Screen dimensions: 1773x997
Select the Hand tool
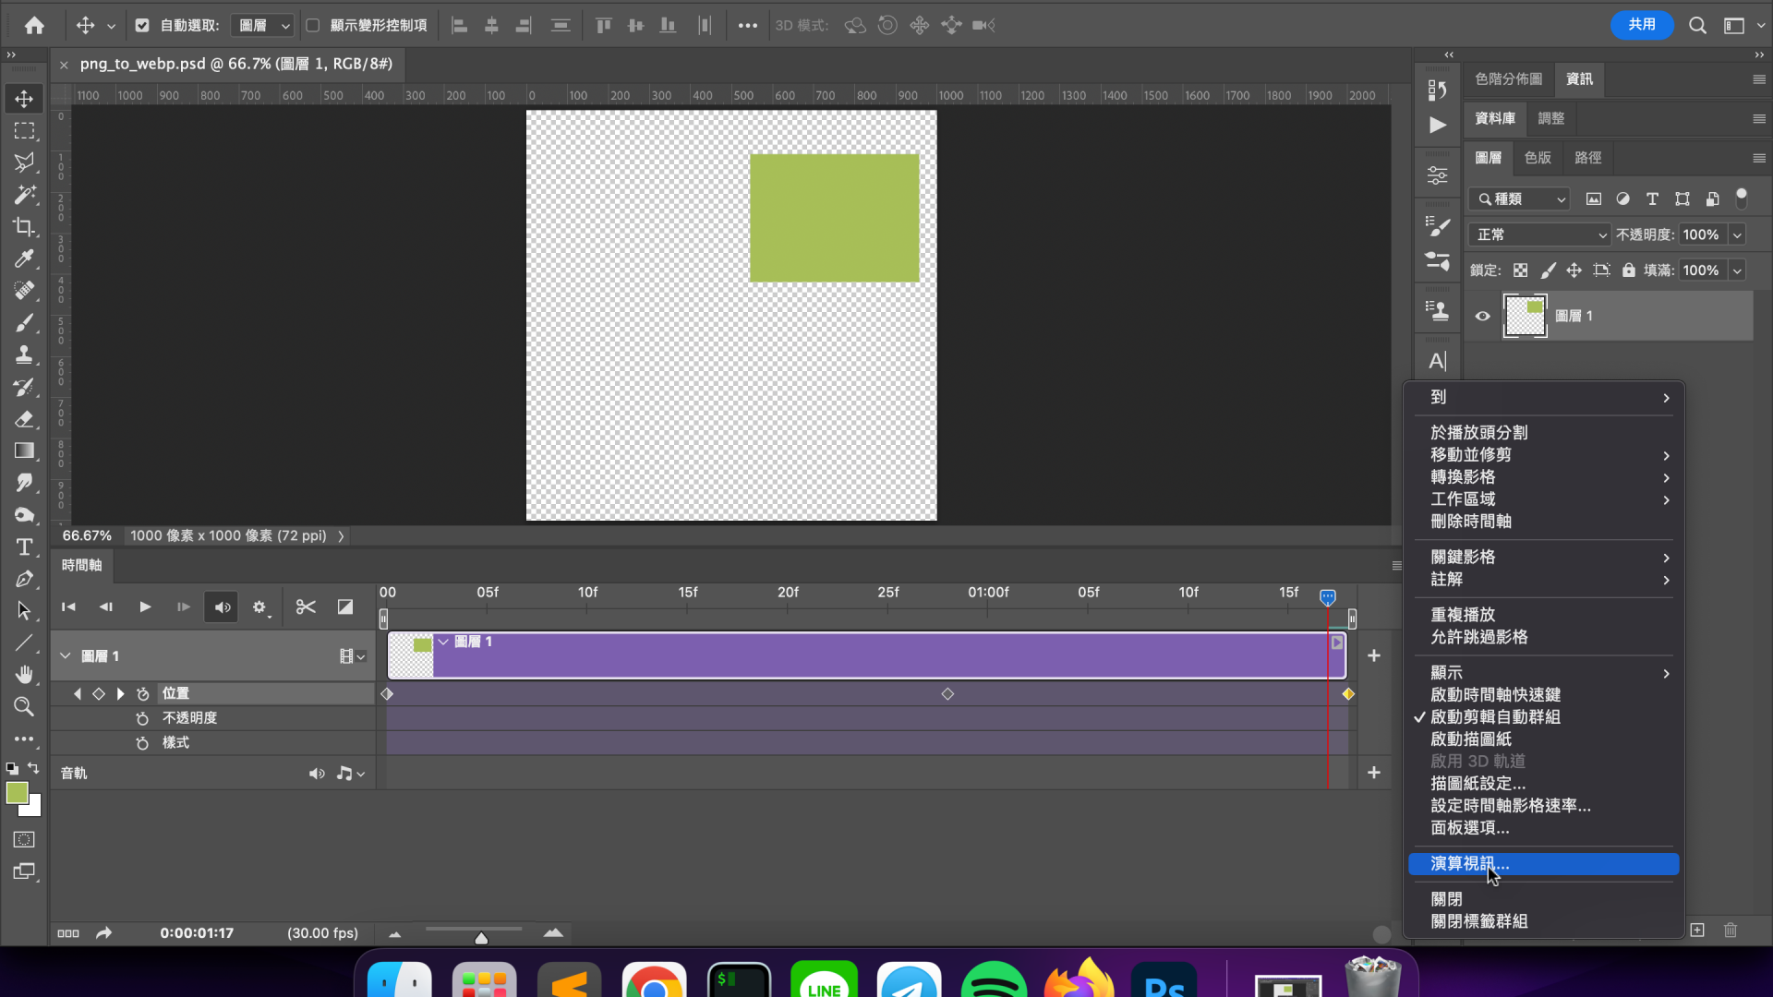tap(24, 675)
